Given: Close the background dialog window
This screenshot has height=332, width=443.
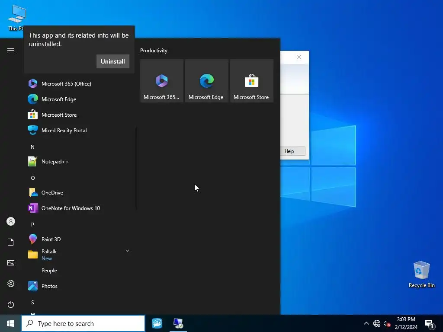Looking at the screenshot, I should click(299, 57).
